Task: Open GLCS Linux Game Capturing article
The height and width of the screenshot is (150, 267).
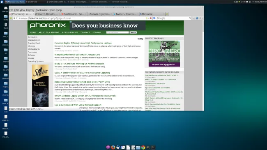Action: click(x=82, y=73)
